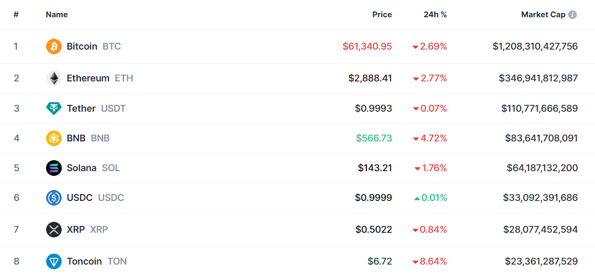Open the Ethereum name link

[x=88, y=78]
